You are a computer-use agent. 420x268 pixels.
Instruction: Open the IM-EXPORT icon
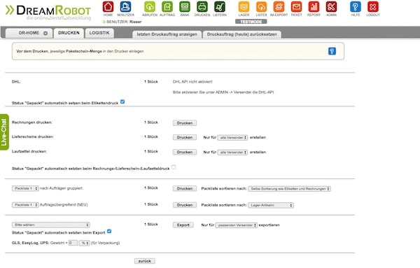click(x=279, y=7)
